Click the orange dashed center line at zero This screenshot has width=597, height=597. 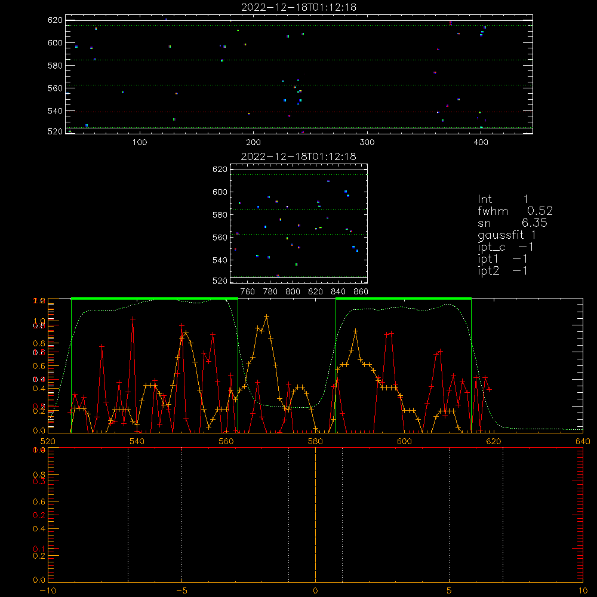coord(315,515)
